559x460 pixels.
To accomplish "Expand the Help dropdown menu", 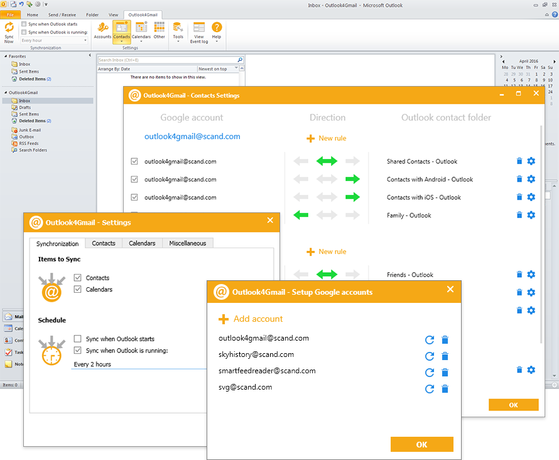I will coord(217,30).
